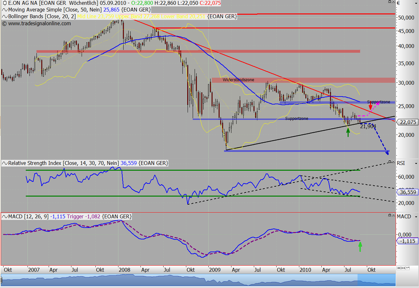Maximize the main price chart pane
The image size is (419, 288).
click(x=390, y=2)
